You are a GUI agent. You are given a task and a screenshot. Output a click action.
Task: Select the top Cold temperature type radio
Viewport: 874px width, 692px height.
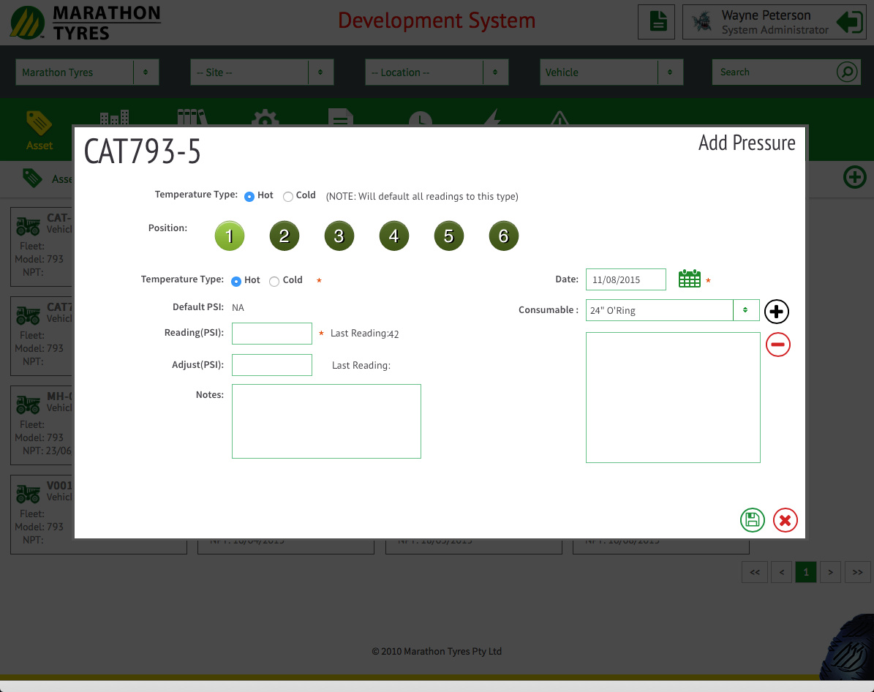[x=288, y=196]
